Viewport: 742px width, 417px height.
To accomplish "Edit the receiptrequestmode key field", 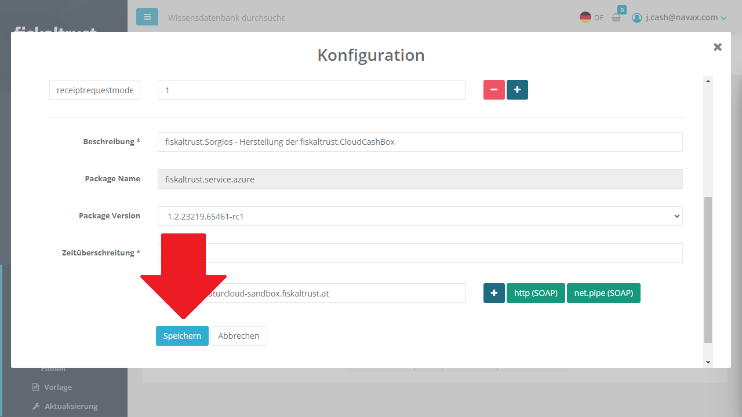I will (94, 90).
